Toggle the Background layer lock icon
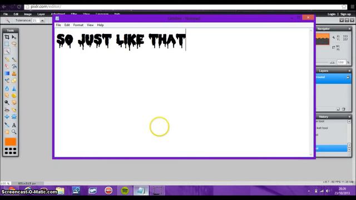 348,77
